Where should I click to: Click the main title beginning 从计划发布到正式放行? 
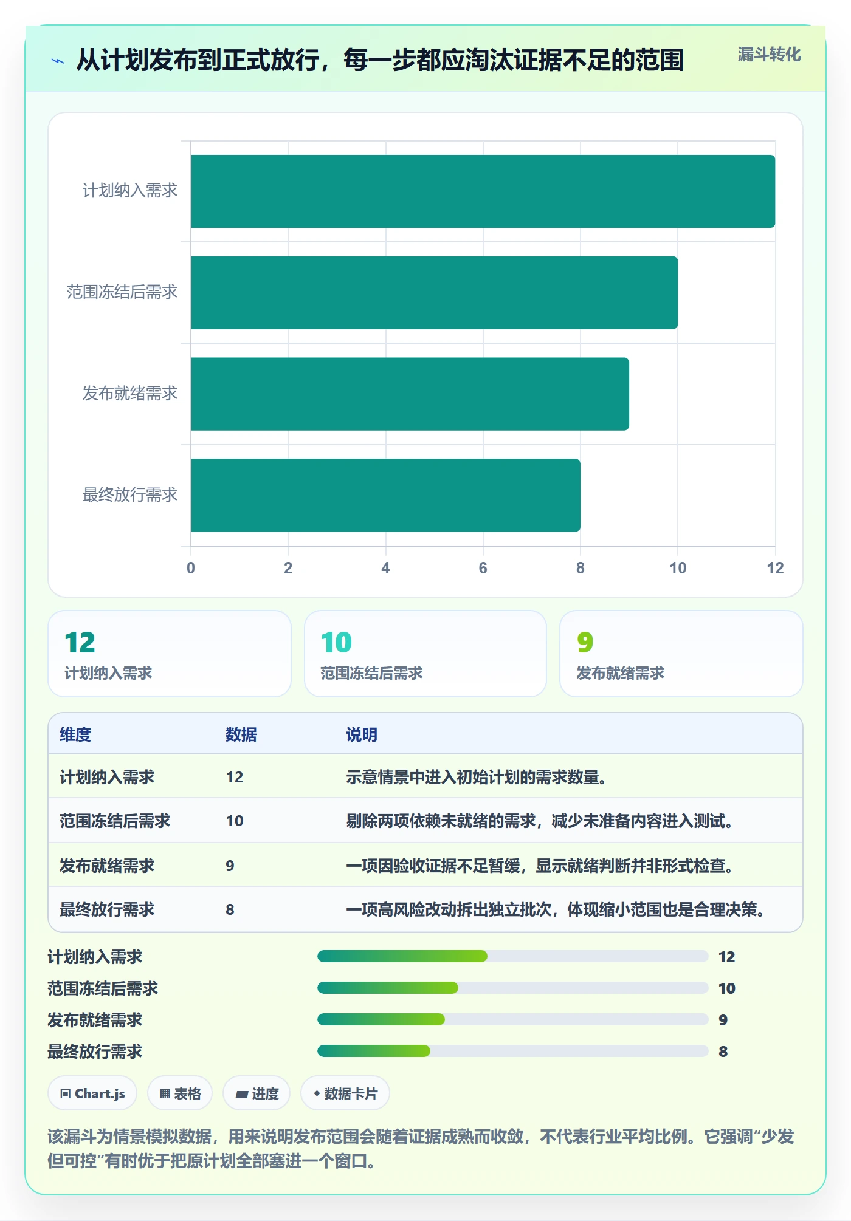pos(381,60)
